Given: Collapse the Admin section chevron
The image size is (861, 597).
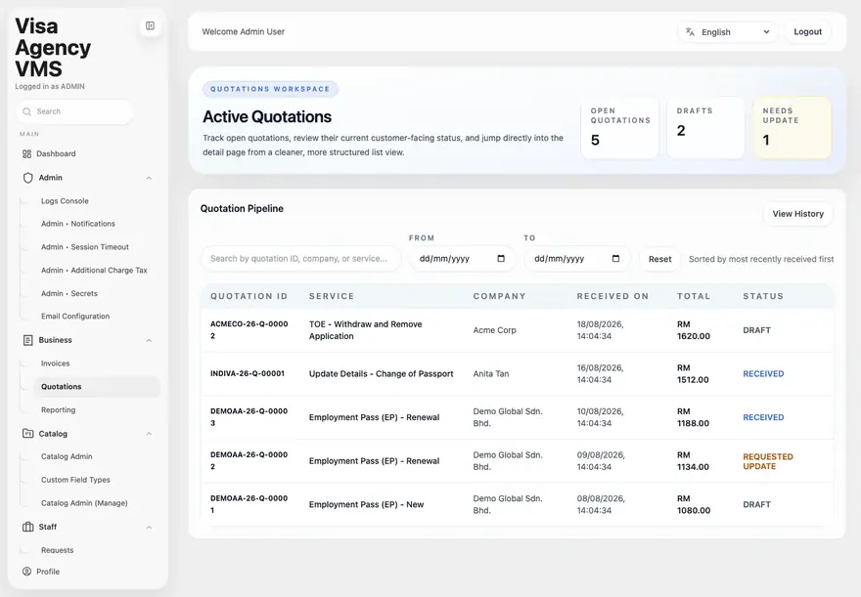Looking at the screenshot, I should click(x=149, y=178).
